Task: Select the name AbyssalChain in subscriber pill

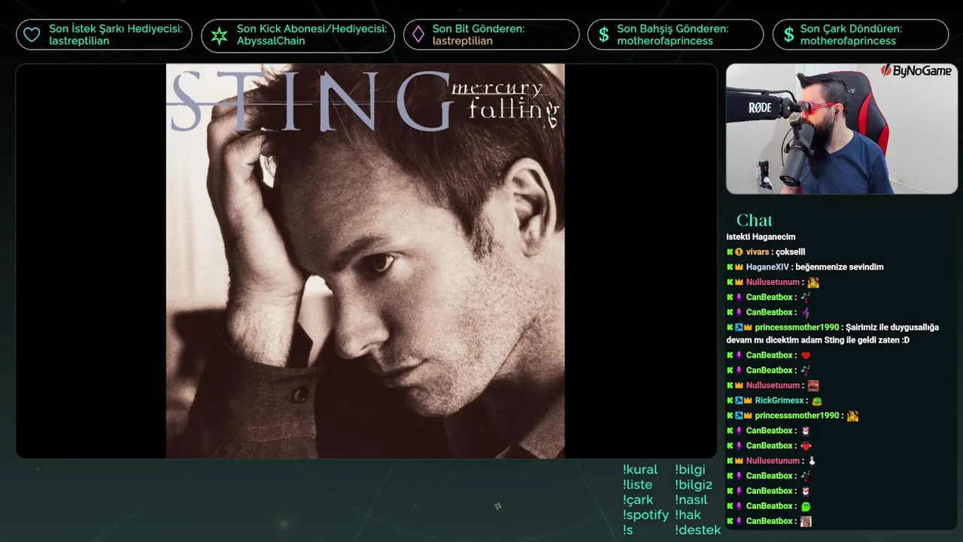Action: click(x=271, y=41)
